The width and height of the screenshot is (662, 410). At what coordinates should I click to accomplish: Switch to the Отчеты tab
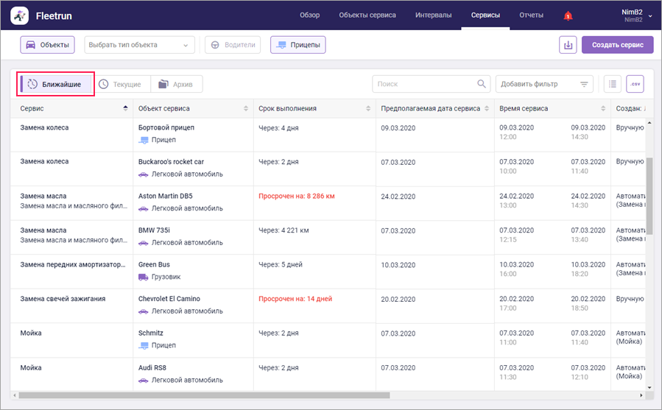531,15
